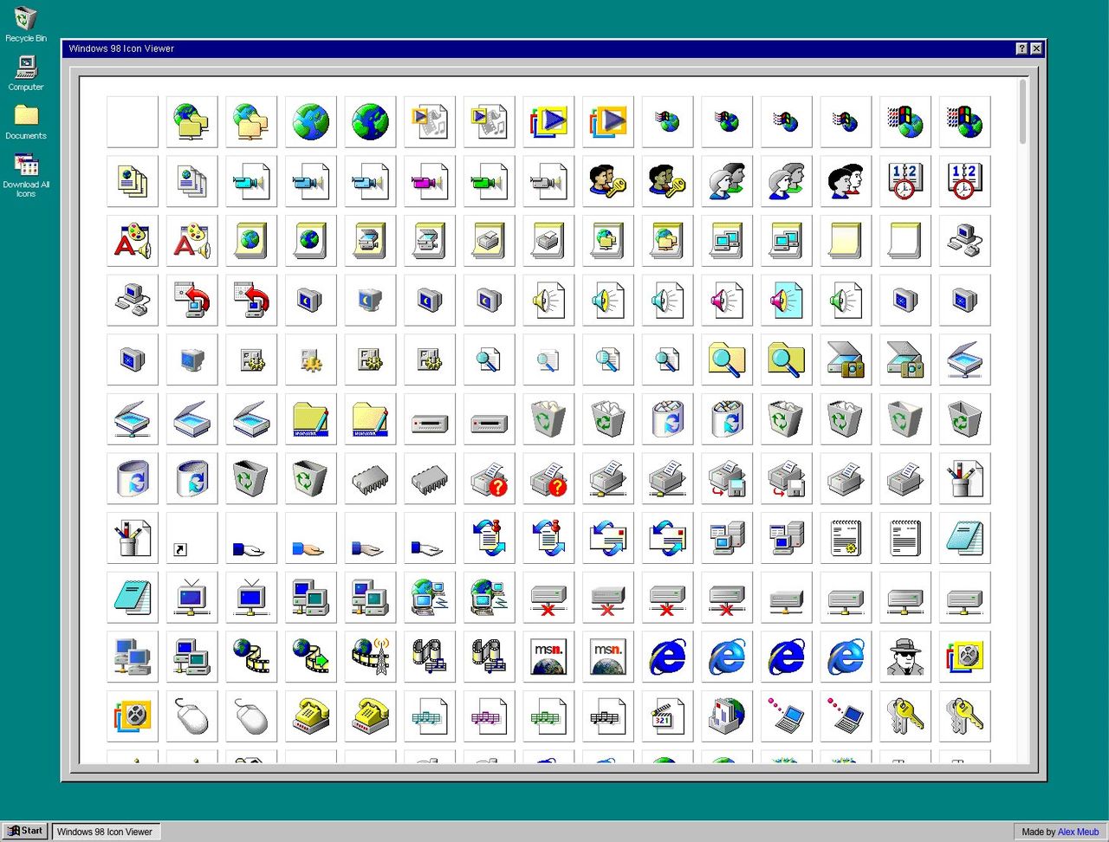
Task: Click the question mark help button in title bar
Action: point(1021,49)
